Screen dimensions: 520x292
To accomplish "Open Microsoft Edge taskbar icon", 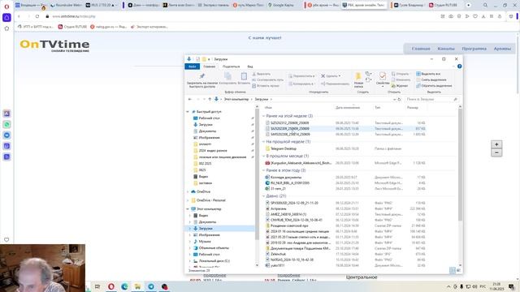I will [x=124, y=286].
